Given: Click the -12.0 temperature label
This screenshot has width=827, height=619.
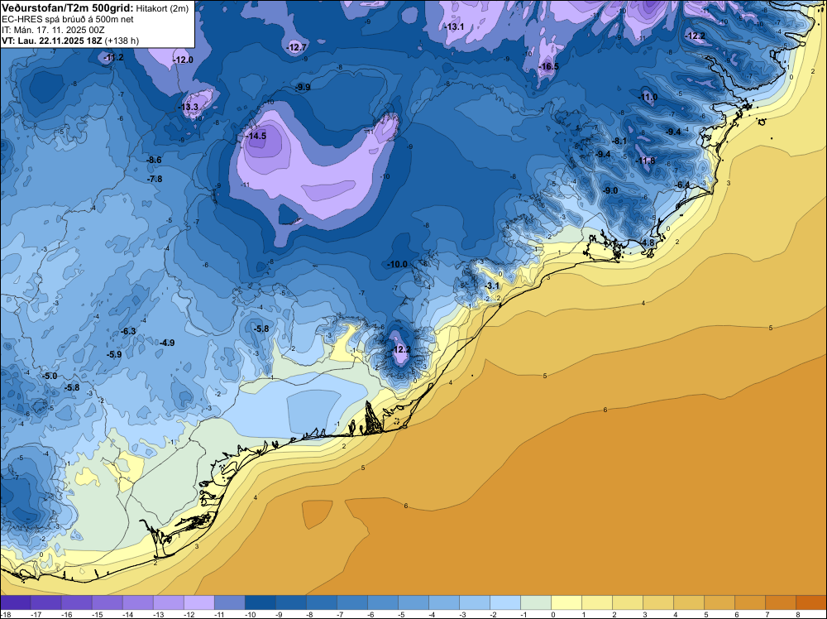Looking at the screenshot, I should (x=184, y=60).
